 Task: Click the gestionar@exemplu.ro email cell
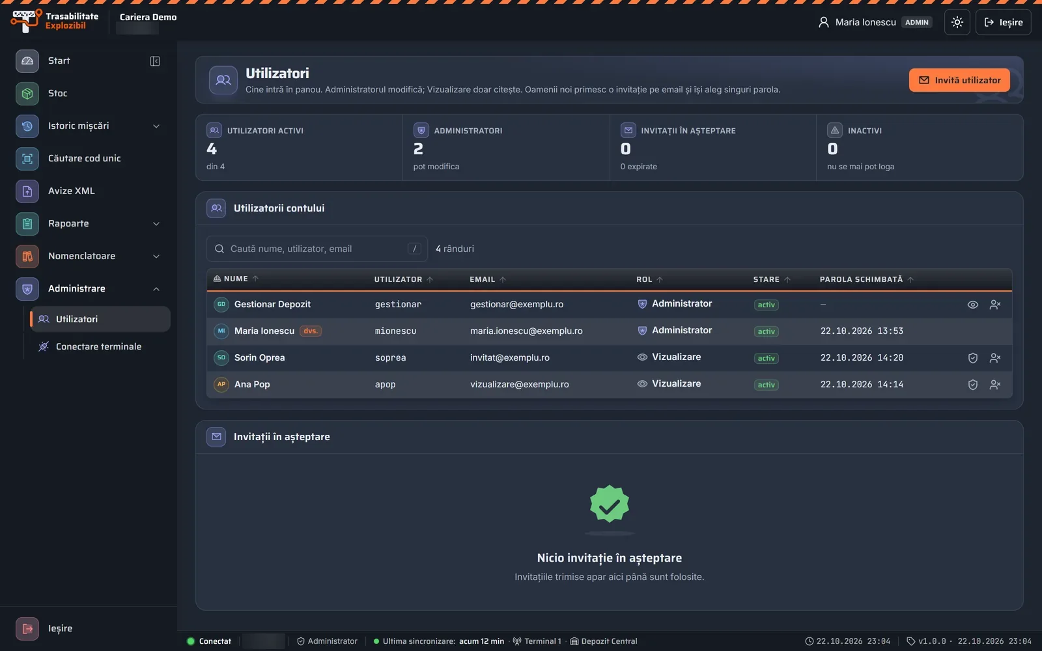click(517, 305)
